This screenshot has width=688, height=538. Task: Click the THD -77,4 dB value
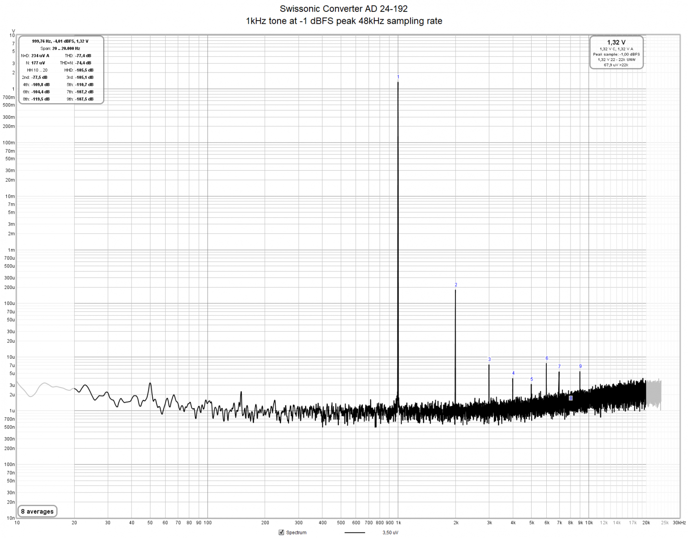(83, 56)
